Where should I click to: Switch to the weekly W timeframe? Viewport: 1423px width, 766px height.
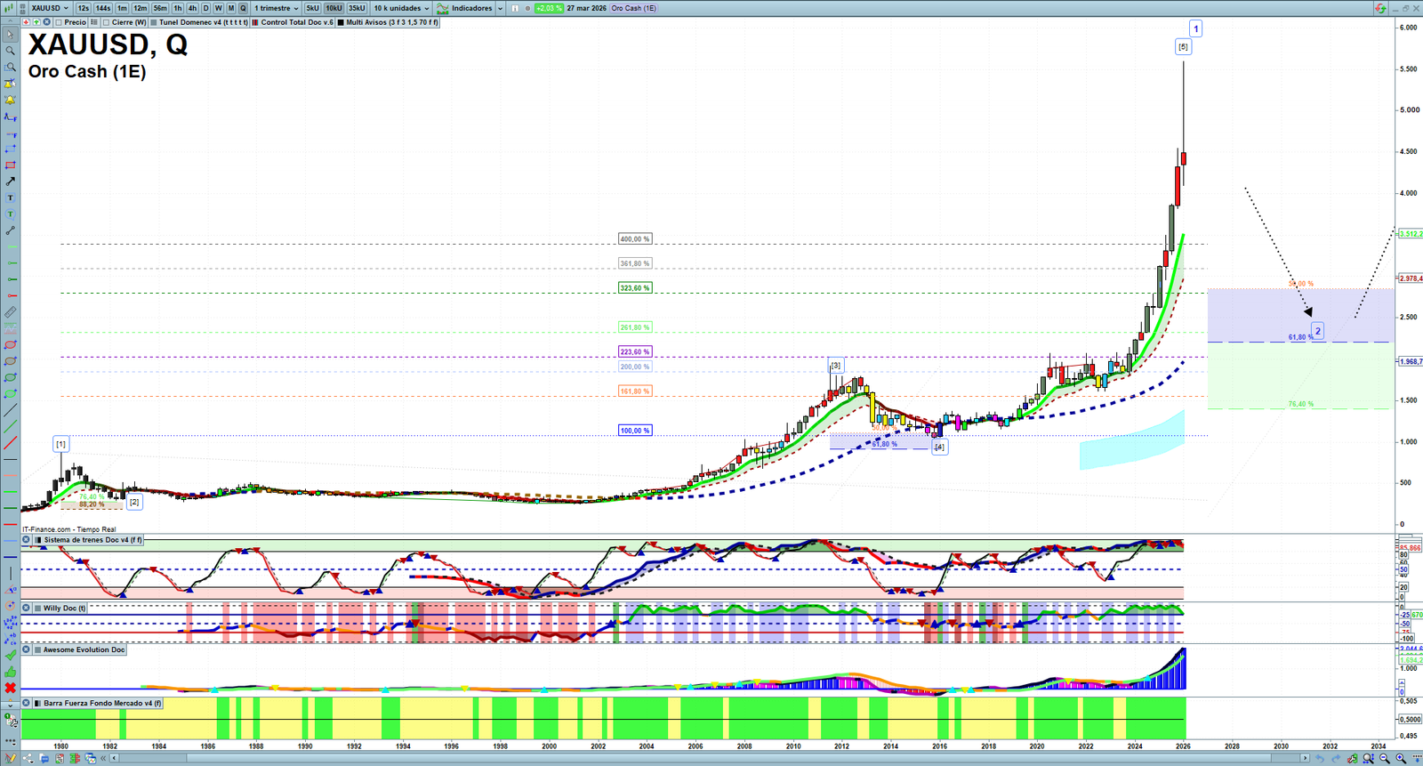pyautogui.click(x=218, y=8)
